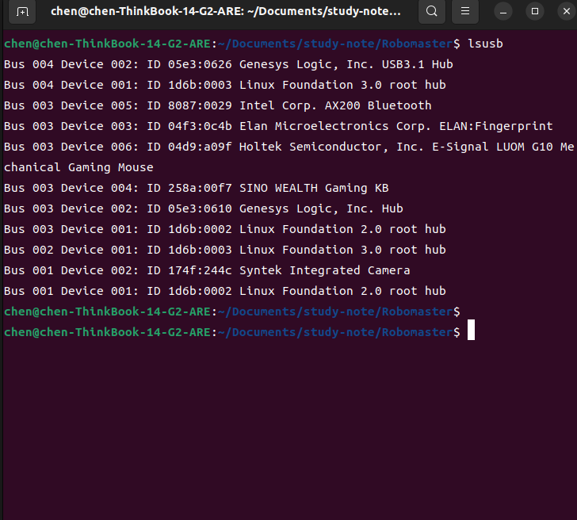Click the block cursor at last prompt
Screen dimensions: 577x520
pos(471,331)
